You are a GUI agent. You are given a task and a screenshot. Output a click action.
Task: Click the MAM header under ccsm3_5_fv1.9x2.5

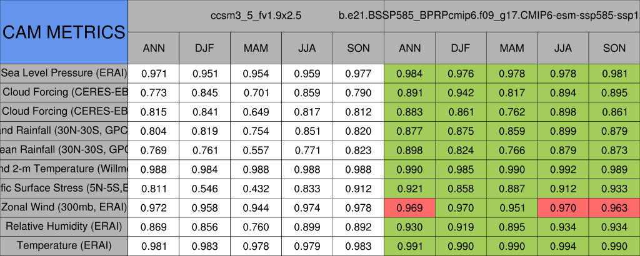(x=256, y=48)
